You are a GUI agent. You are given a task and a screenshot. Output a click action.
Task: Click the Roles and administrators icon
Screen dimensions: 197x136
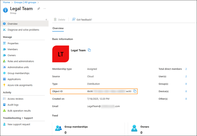click(4, 61)
